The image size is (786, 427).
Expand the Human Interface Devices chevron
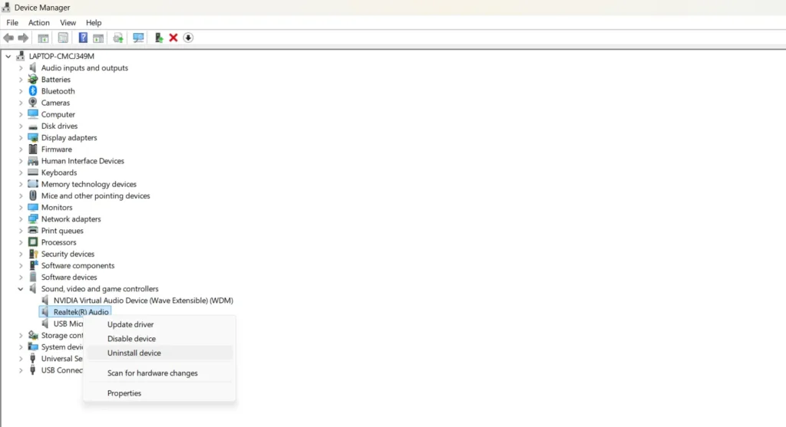tap(21, 161)
